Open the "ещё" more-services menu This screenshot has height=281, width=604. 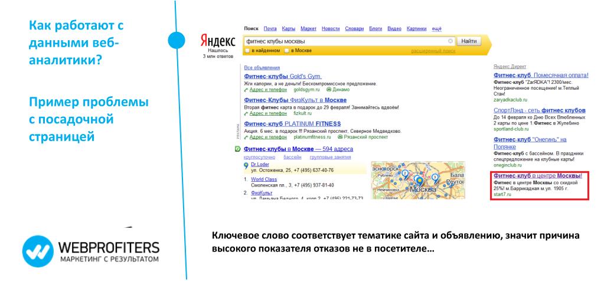click(437, 29)
